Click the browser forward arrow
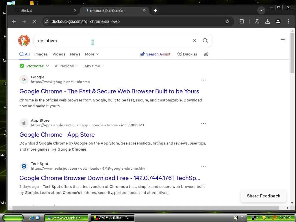 24,21
